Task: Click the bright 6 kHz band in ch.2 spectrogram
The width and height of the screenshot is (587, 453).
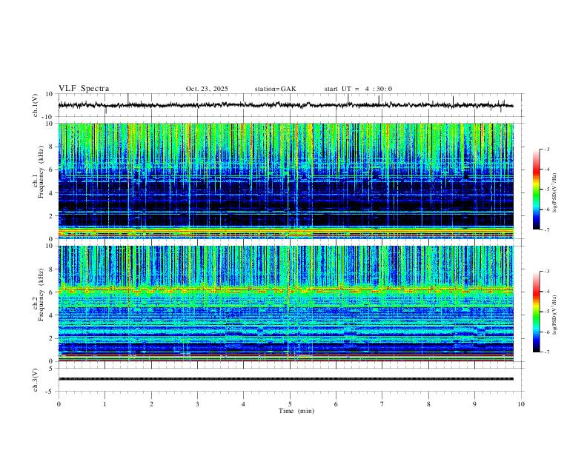Action: (x=285, y=289)
